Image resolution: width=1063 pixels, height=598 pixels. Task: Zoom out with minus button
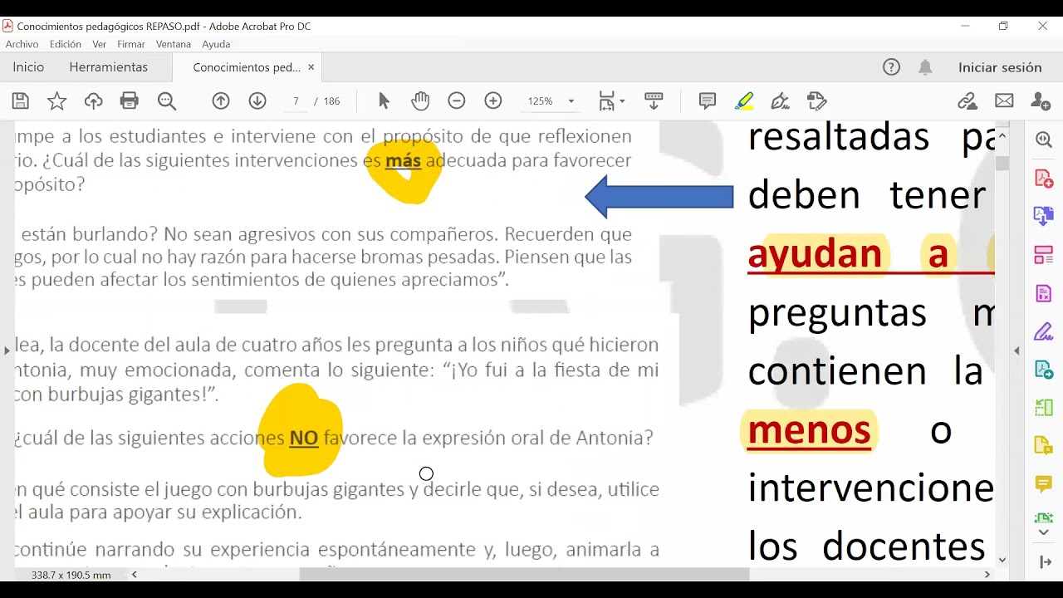[x=457, y=101]
